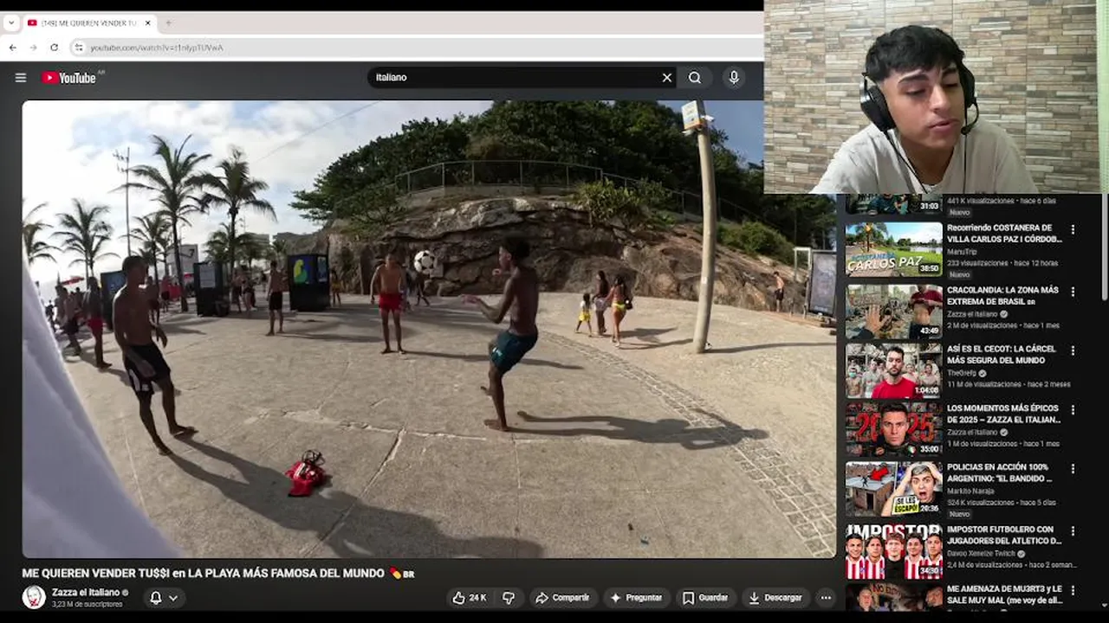Click title ASÍ ES EL CECOT: LA CÁRCEL

(1002, 355)
